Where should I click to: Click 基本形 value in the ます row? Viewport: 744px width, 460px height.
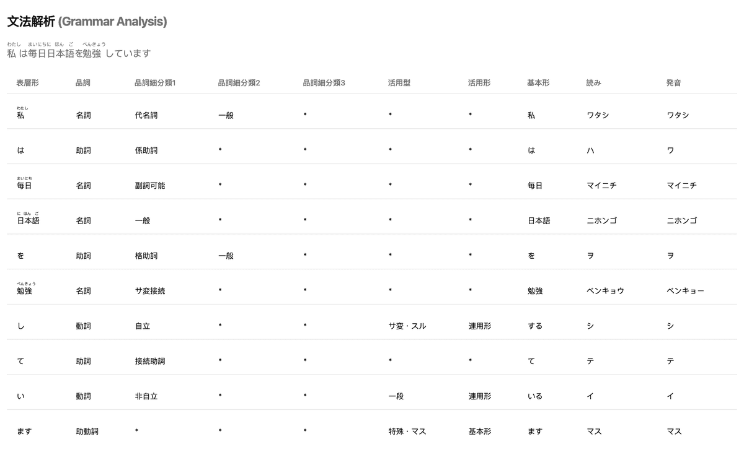point(479,432)
